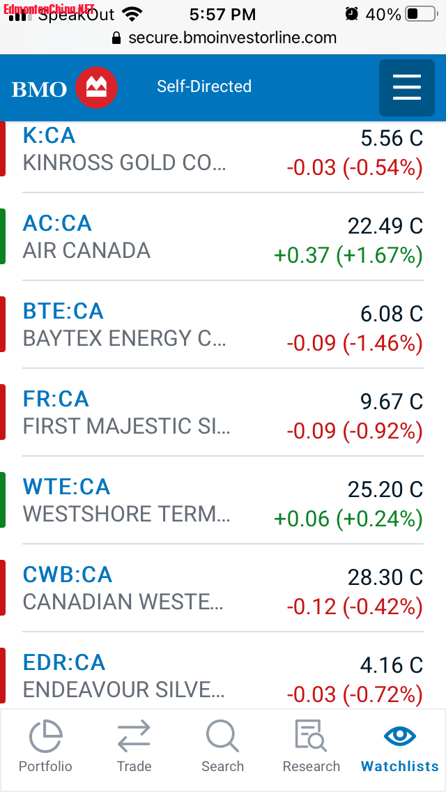This screenshot has width=446, height=792.
Task: Open the Portfolio pie chart icon
Action: pyautogui.click(x=45, y=736)
